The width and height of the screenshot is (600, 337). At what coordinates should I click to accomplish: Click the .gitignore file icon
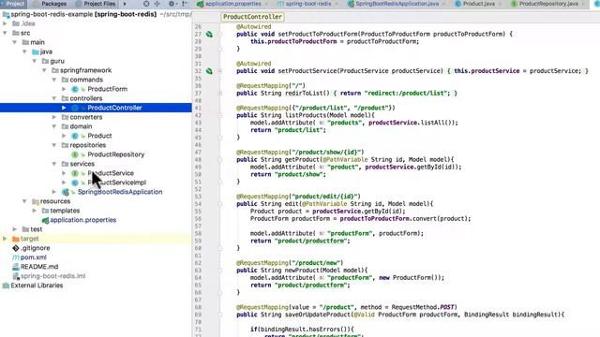(16, 248)
